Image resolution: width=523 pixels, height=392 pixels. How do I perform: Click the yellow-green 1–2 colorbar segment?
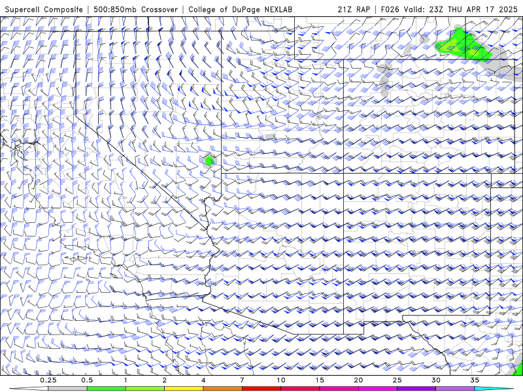coord(145,389)
